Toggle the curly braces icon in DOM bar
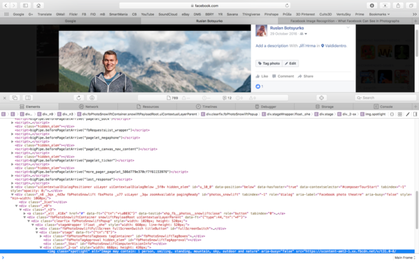Image resolution: width=419 pixels, height=262 pixels. click(x=392, y=114)
